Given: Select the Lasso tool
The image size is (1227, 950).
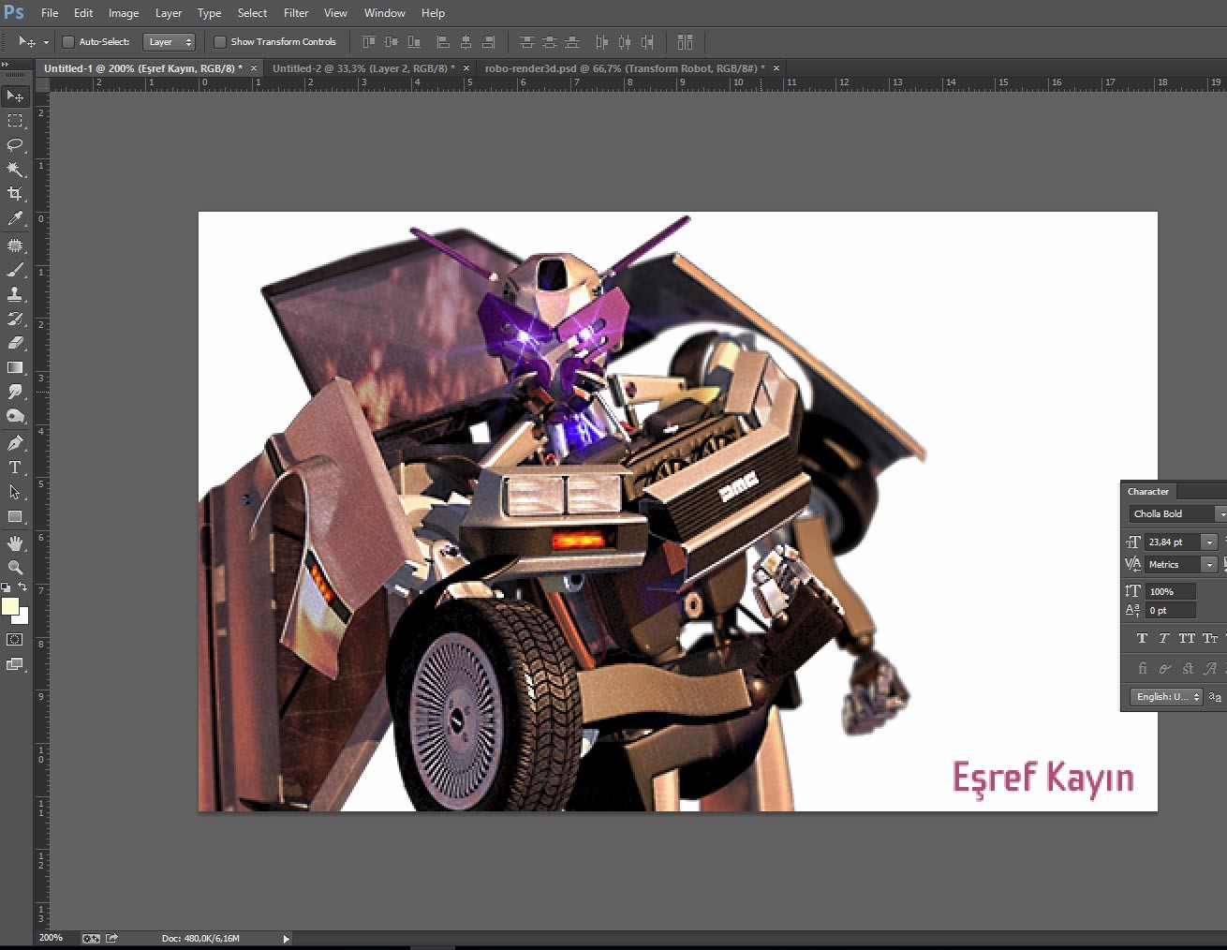Looking at the screenshot, I should [x=15, y=145].
